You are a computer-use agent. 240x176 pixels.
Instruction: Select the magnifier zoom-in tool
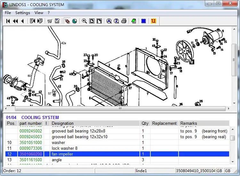pyautogui.click(x=84, y=21)
